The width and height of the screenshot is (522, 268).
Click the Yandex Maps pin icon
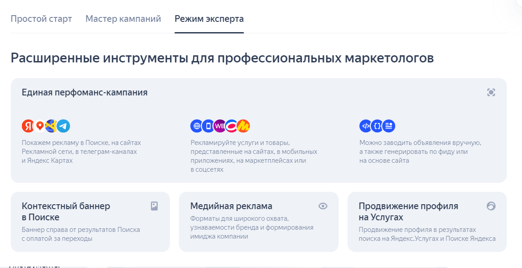[x=40, y=126]
